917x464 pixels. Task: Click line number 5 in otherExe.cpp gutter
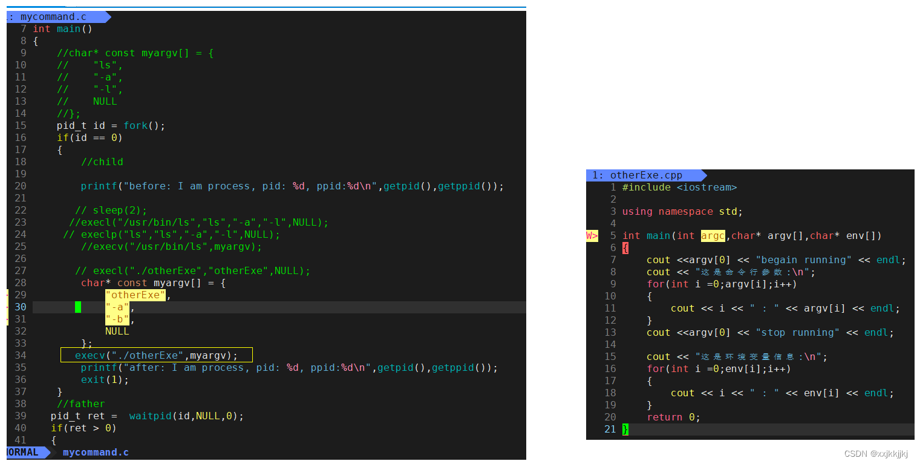[x=613, y=235]
